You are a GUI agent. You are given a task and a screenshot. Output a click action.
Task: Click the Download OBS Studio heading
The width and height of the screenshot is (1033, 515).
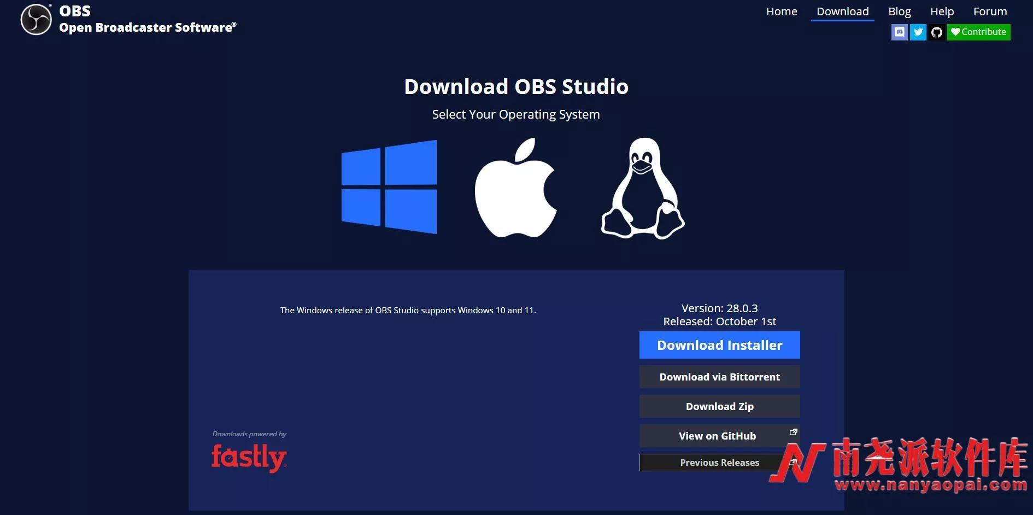[516, 86]
